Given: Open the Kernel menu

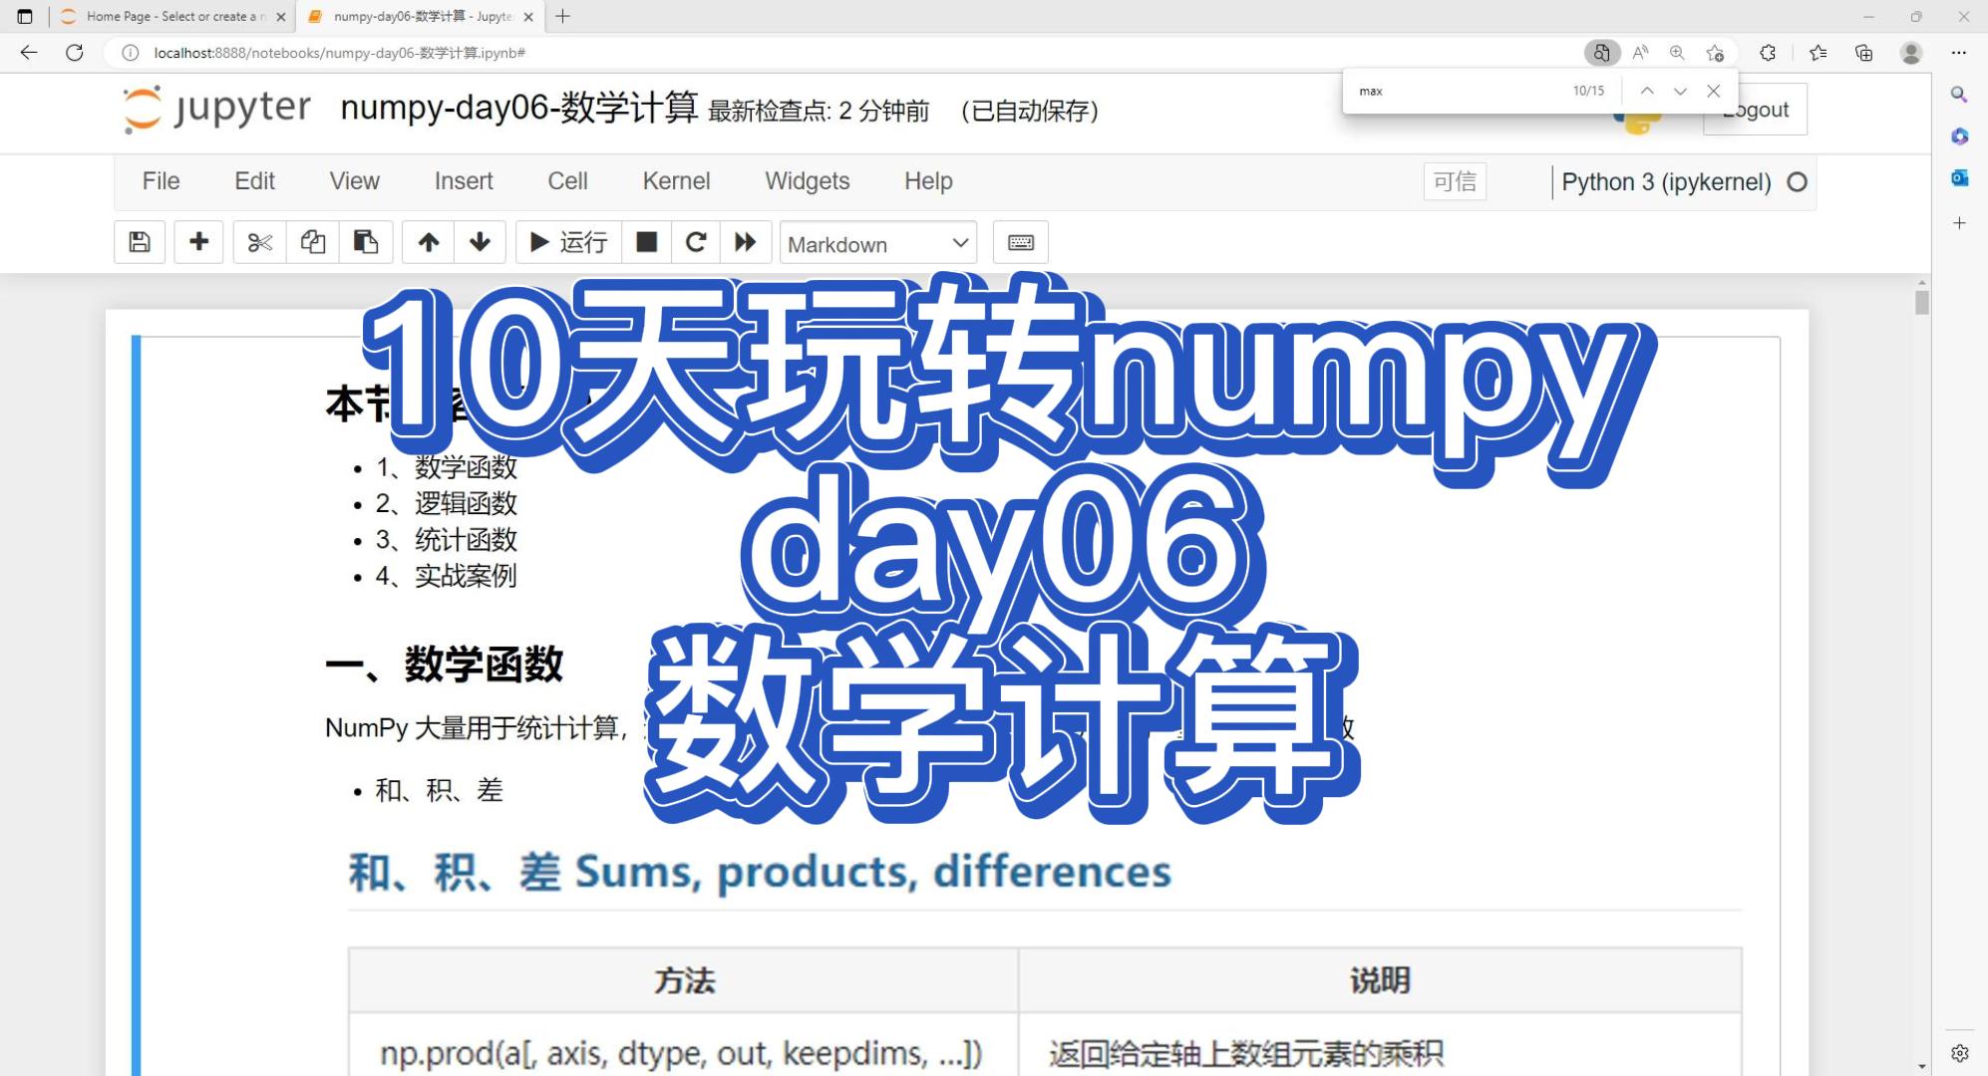Looking at the screenshot, I should (676, 181).
